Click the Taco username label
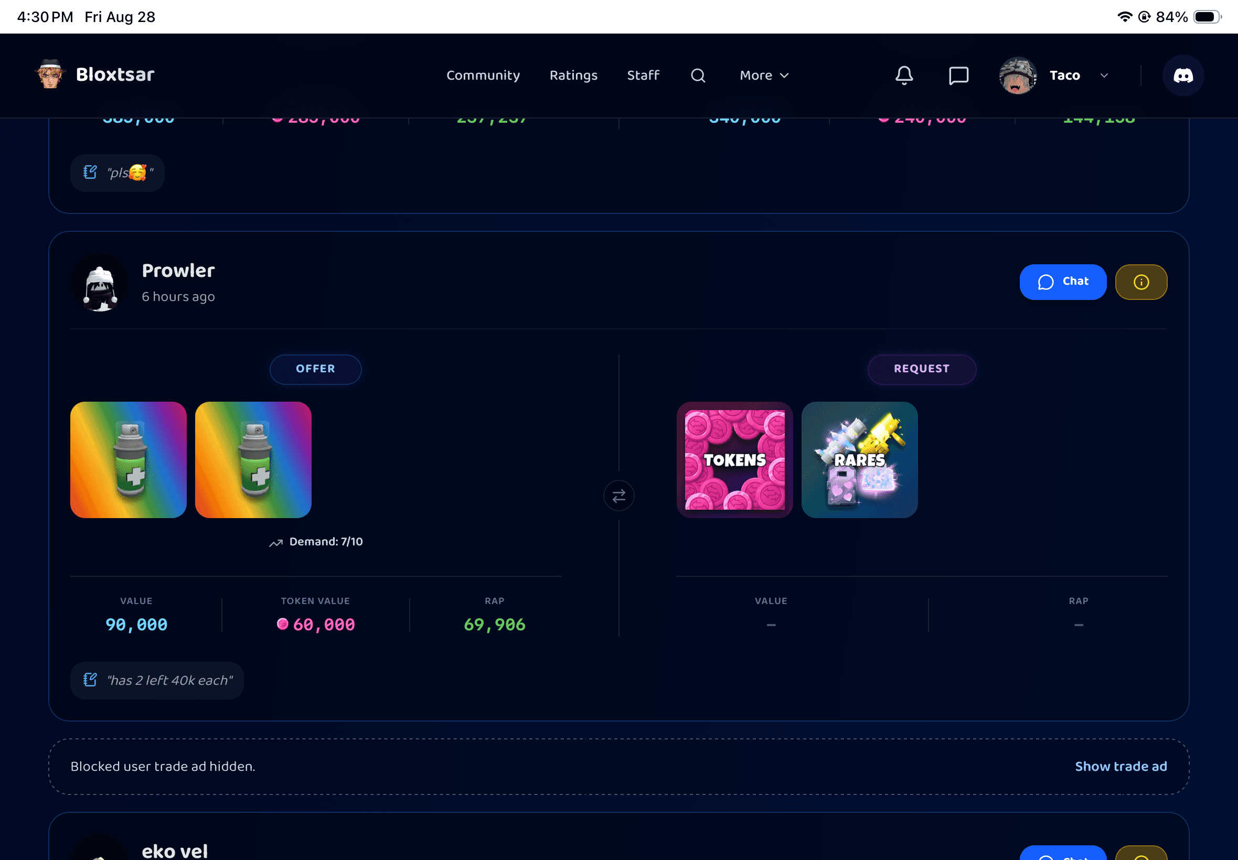Viewport: 1238px width, 860px height. pos(1065,76)
